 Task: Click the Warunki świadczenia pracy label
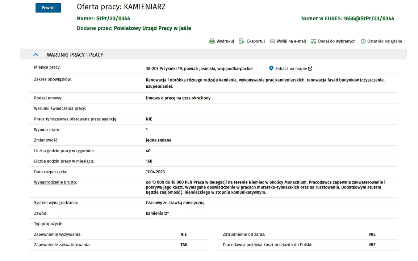60,108
